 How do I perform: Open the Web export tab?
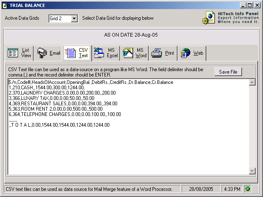[192, 53]
